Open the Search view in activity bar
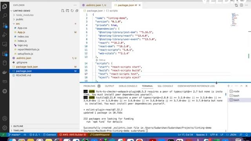Viewport: 251px width, 141px height. click(5, 16)
